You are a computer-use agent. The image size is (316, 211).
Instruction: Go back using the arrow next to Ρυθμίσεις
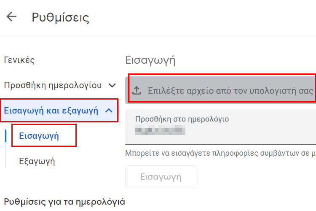pyautogui.click(x=11, y=17)
